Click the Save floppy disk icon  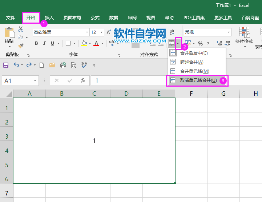[x=6, y=65]
